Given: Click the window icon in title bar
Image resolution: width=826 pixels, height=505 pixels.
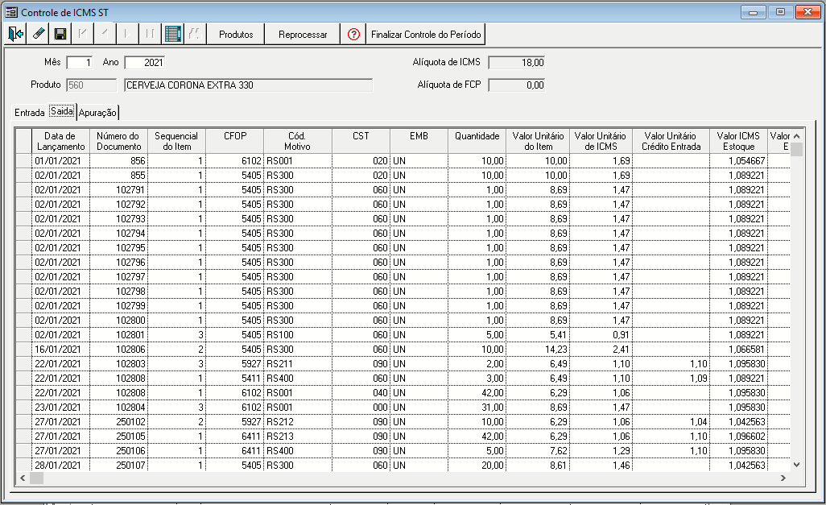Looking at the screenshot, I should click(x=11, y=12).
